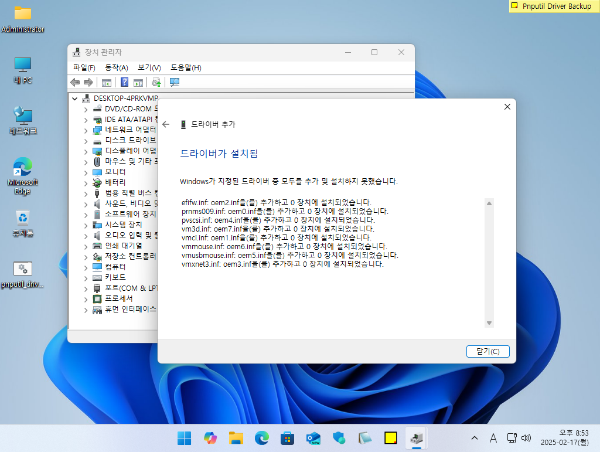Select the 소프트웨어 장치 tree item
600x452 pixels.
click(131, 214)
